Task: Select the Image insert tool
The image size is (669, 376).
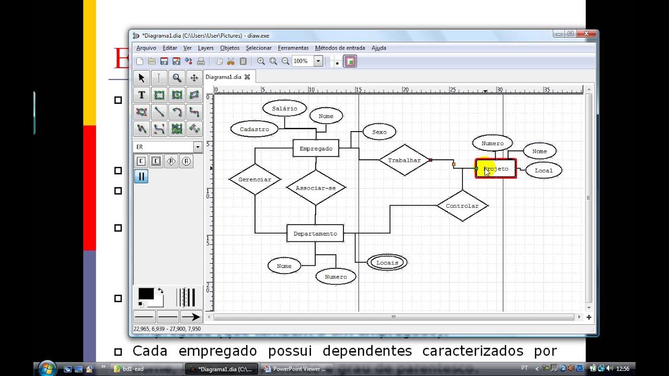Action: tap(177, 128)
